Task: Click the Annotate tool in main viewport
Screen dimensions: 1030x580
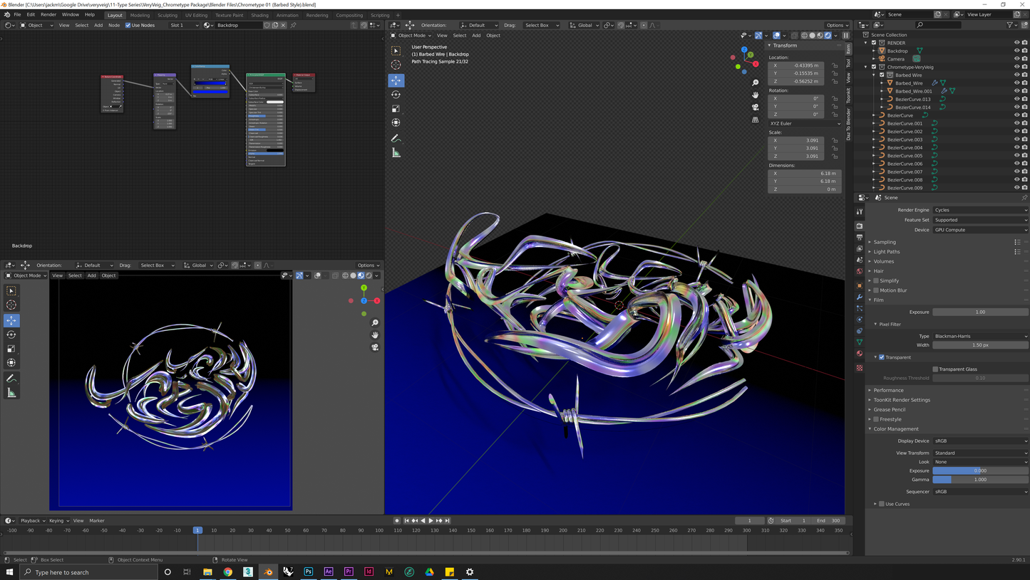Action: tap(396, 138)
